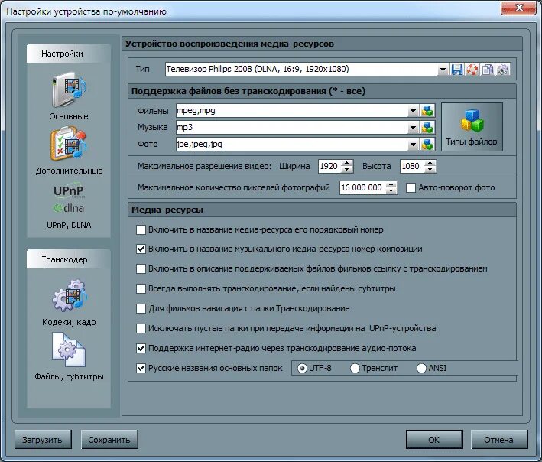Close the settings dialog window

(x=518, y=8)
